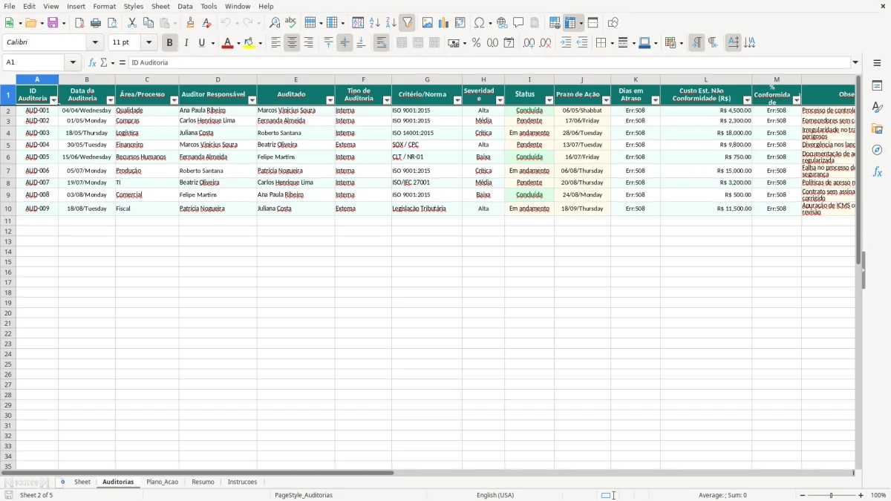Expand the formula bar arrow
891x501 pixels.
(x=855, y=63)
